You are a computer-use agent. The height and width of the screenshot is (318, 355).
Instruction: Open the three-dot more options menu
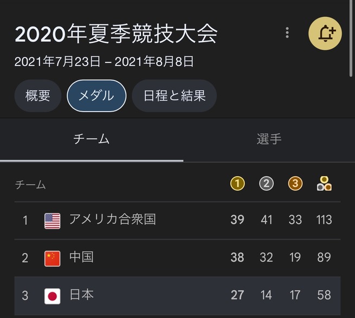[x=287, y=33]
